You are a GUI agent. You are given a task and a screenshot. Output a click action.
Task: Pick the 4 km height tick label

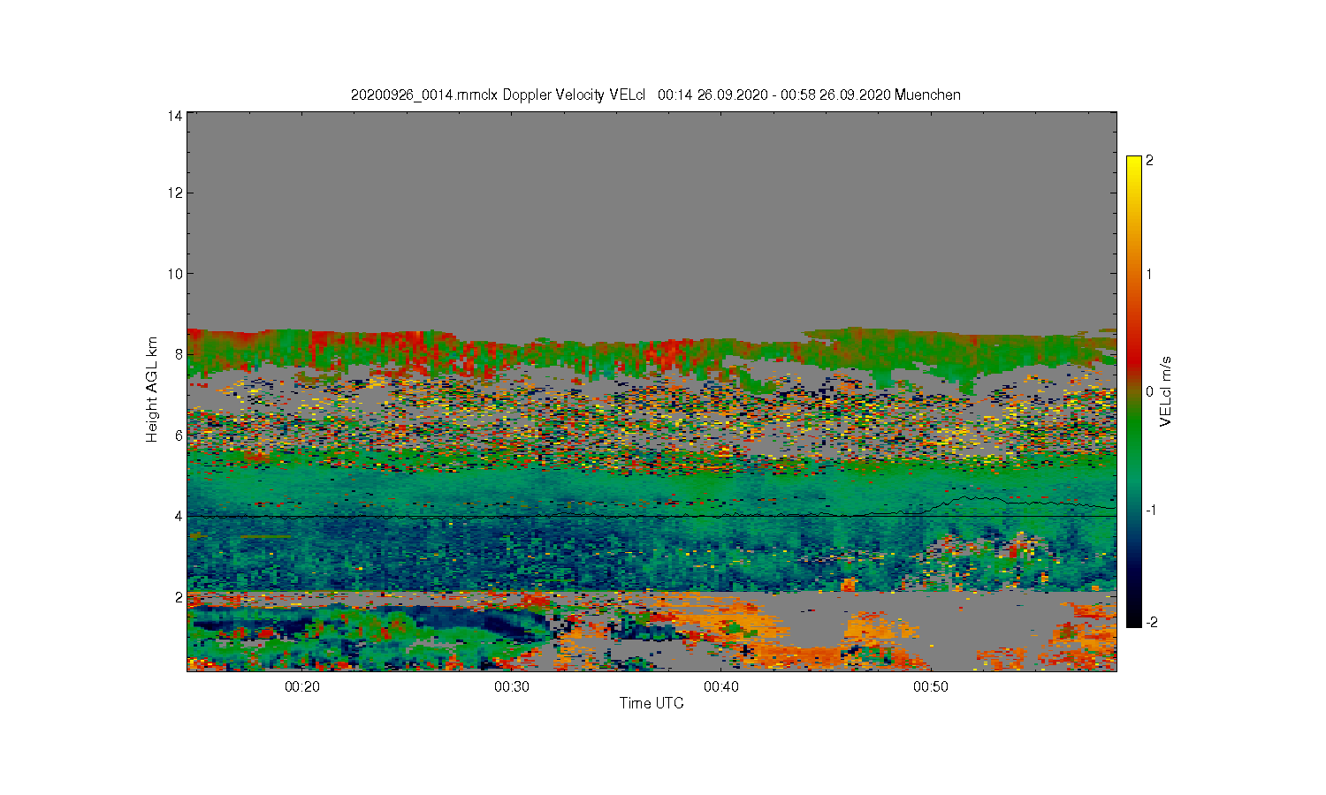tap(179, 516)
